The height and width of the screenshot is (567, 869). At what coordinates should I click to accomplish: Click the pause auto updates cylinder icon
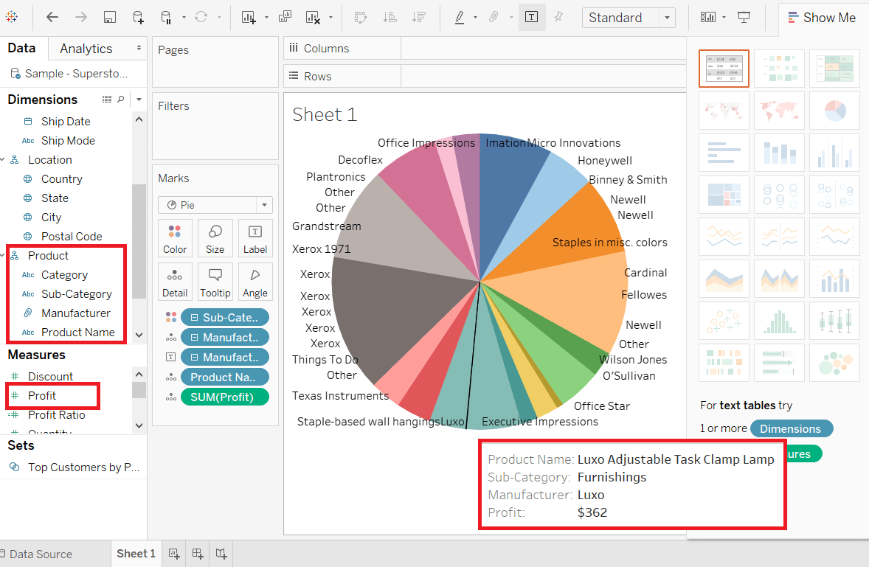click(x=166, y=17)
